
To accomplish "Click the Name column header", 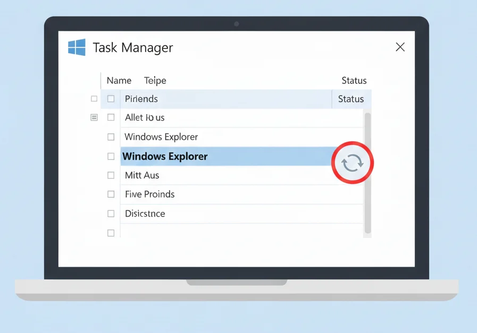I will coord(118,80).
